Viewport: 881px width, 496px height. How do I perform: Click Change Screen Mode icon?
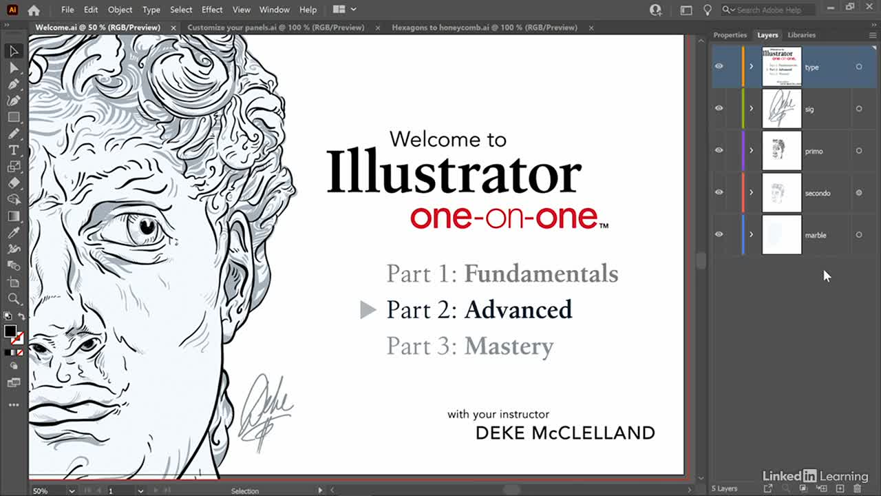13,383
